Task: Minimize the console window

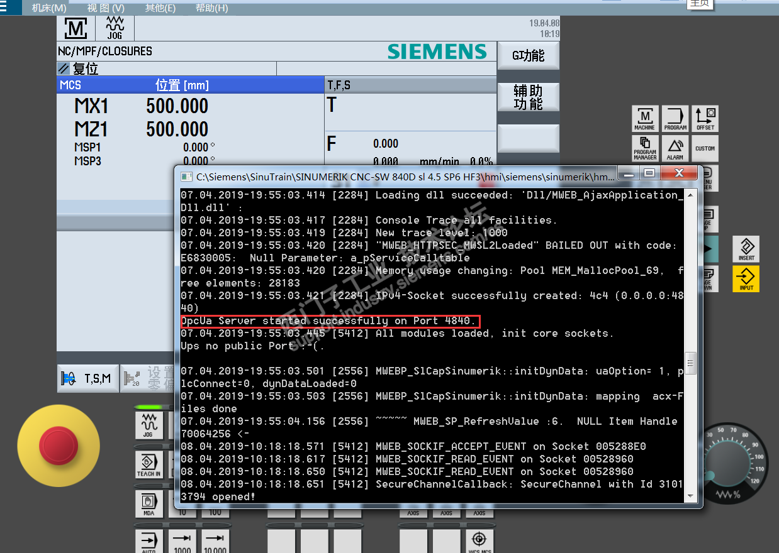Action: [630, 173]
